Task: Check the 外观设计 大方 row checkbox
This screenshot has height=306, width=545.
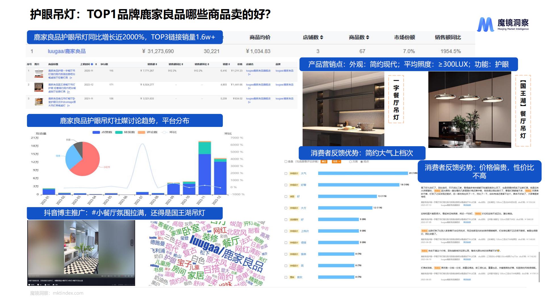Action: pos(286,208)
